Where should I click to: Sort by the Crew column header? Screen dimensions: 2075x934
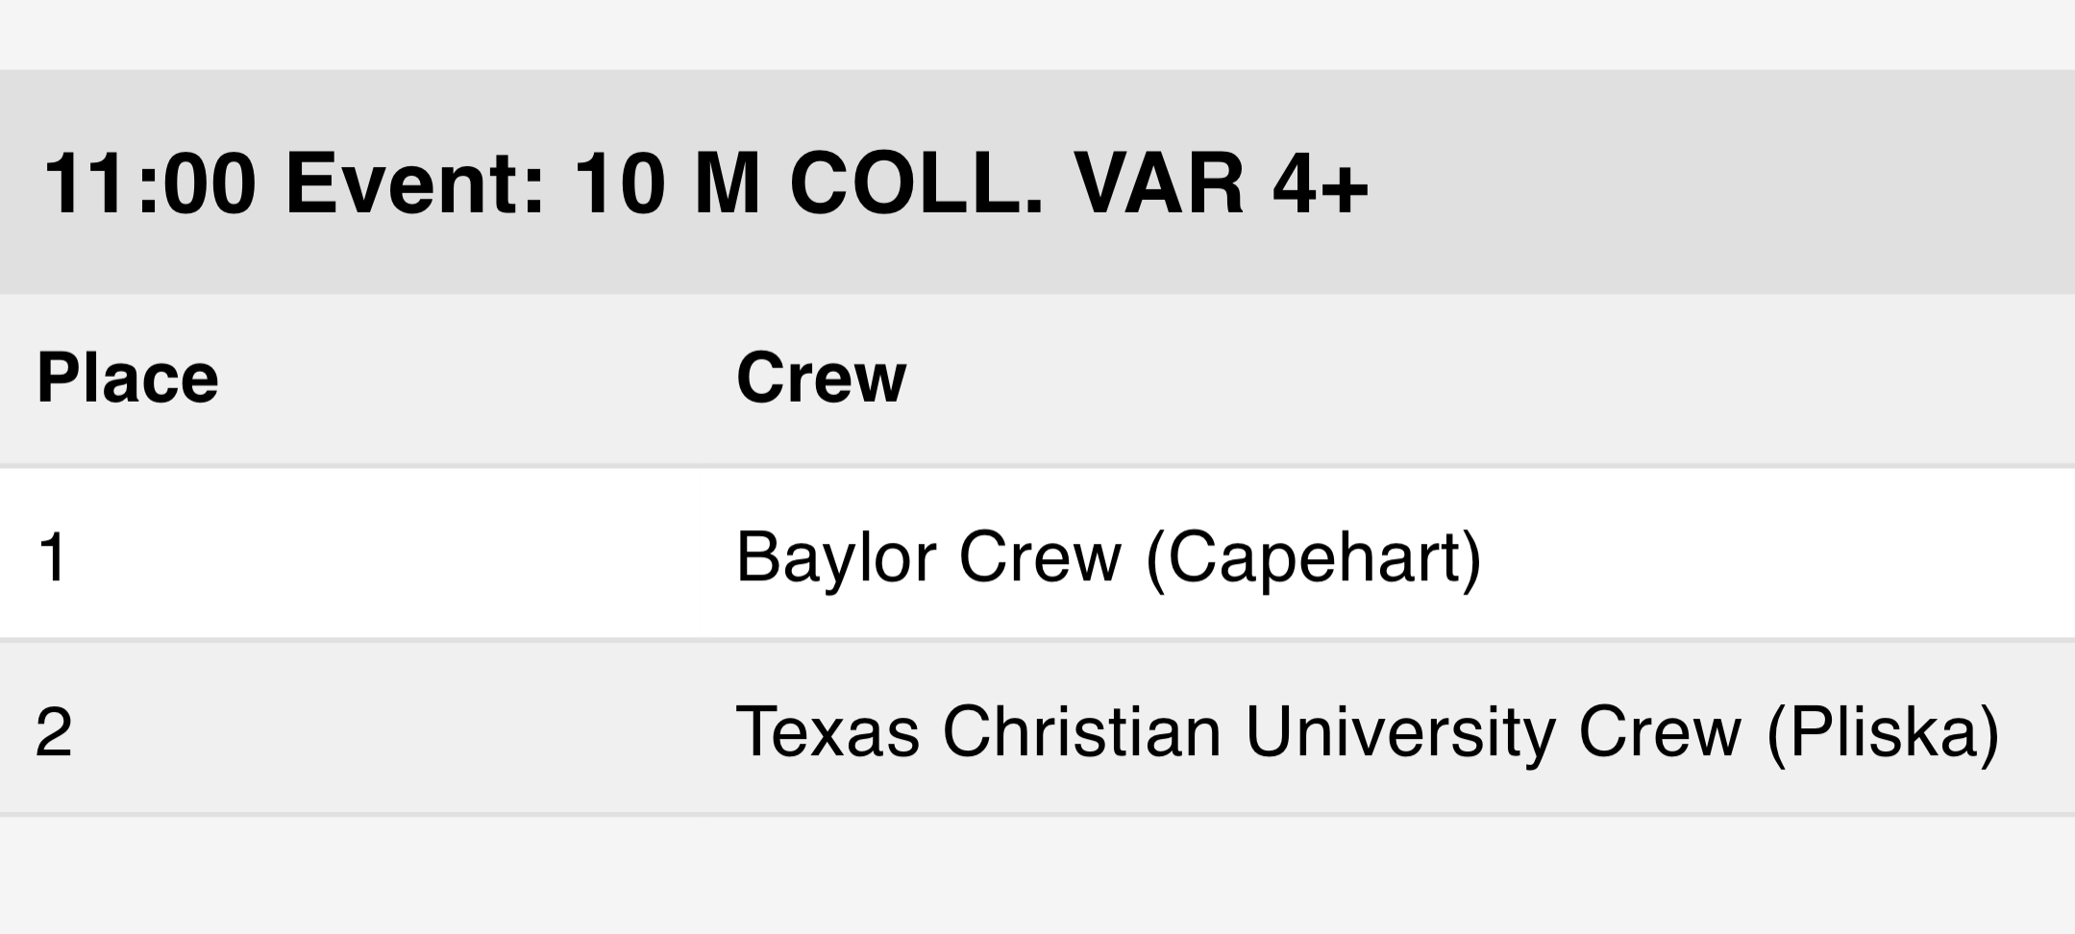coord(821,378)
